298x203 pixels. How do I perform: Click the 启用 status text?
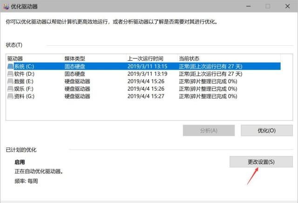tap(20, 162)
